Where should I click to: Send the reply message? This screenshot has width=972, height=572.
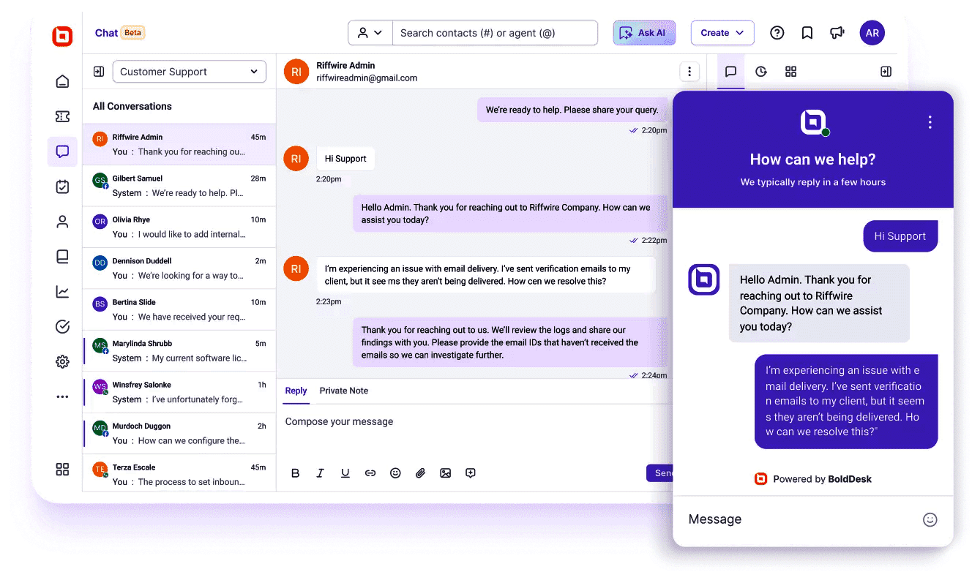click(x=659, y=473)
